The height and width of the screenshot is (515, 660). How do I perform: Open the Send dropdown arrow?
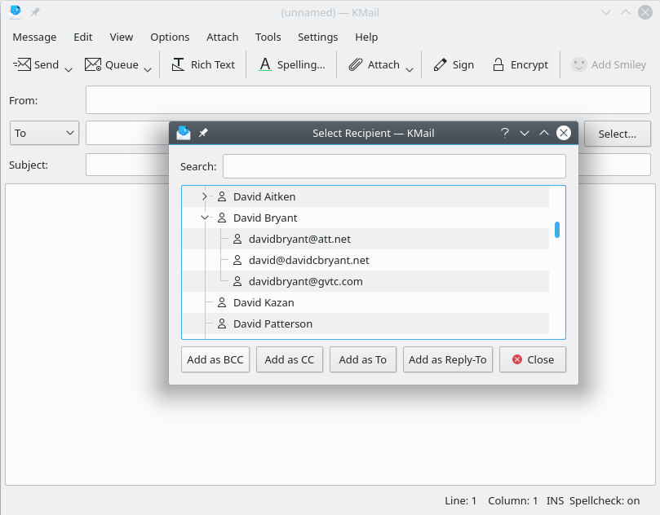69,68
